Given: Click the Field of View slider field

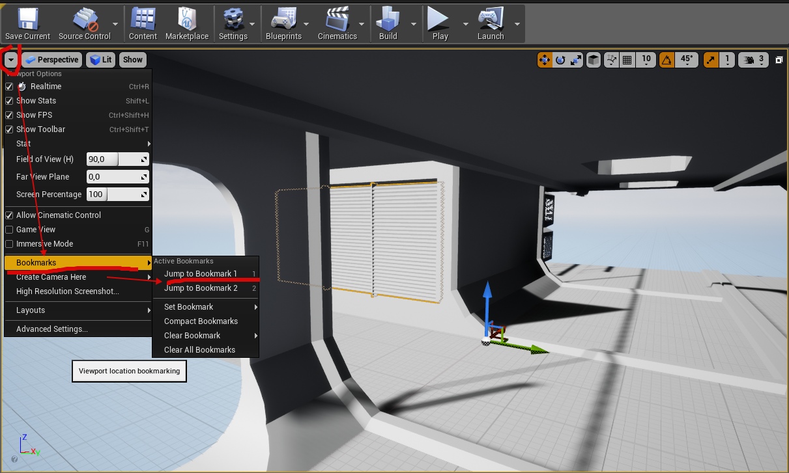Looking at the screenshot, I should click(x=118, y=159).
